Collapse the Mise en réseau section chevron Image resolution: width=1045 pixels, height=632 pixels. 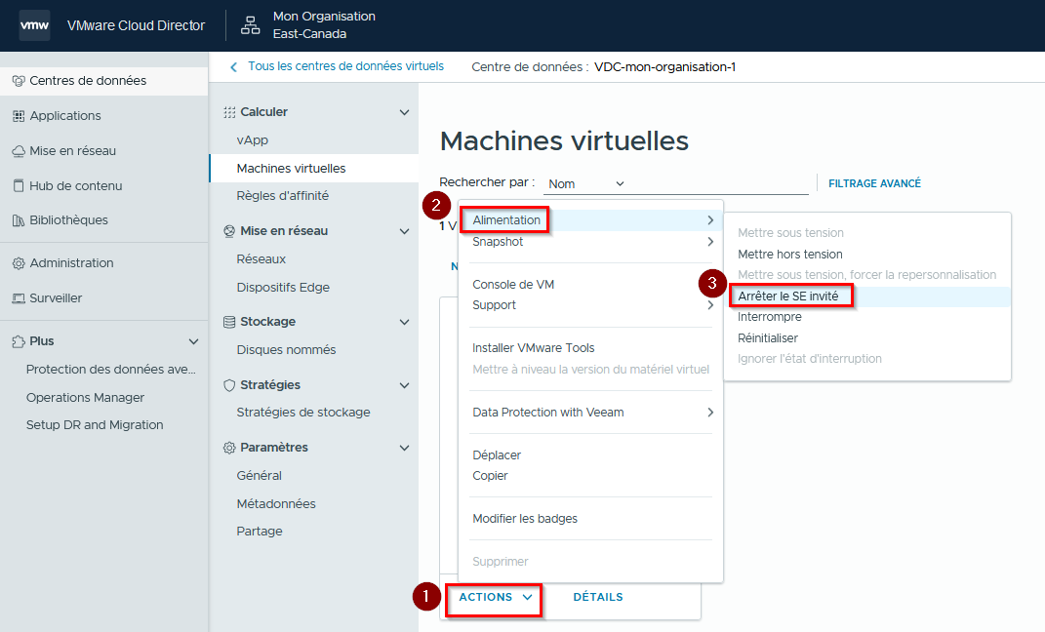(404, 232)
